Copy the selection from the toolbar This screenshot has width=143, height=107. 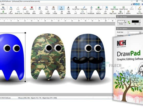46,8
